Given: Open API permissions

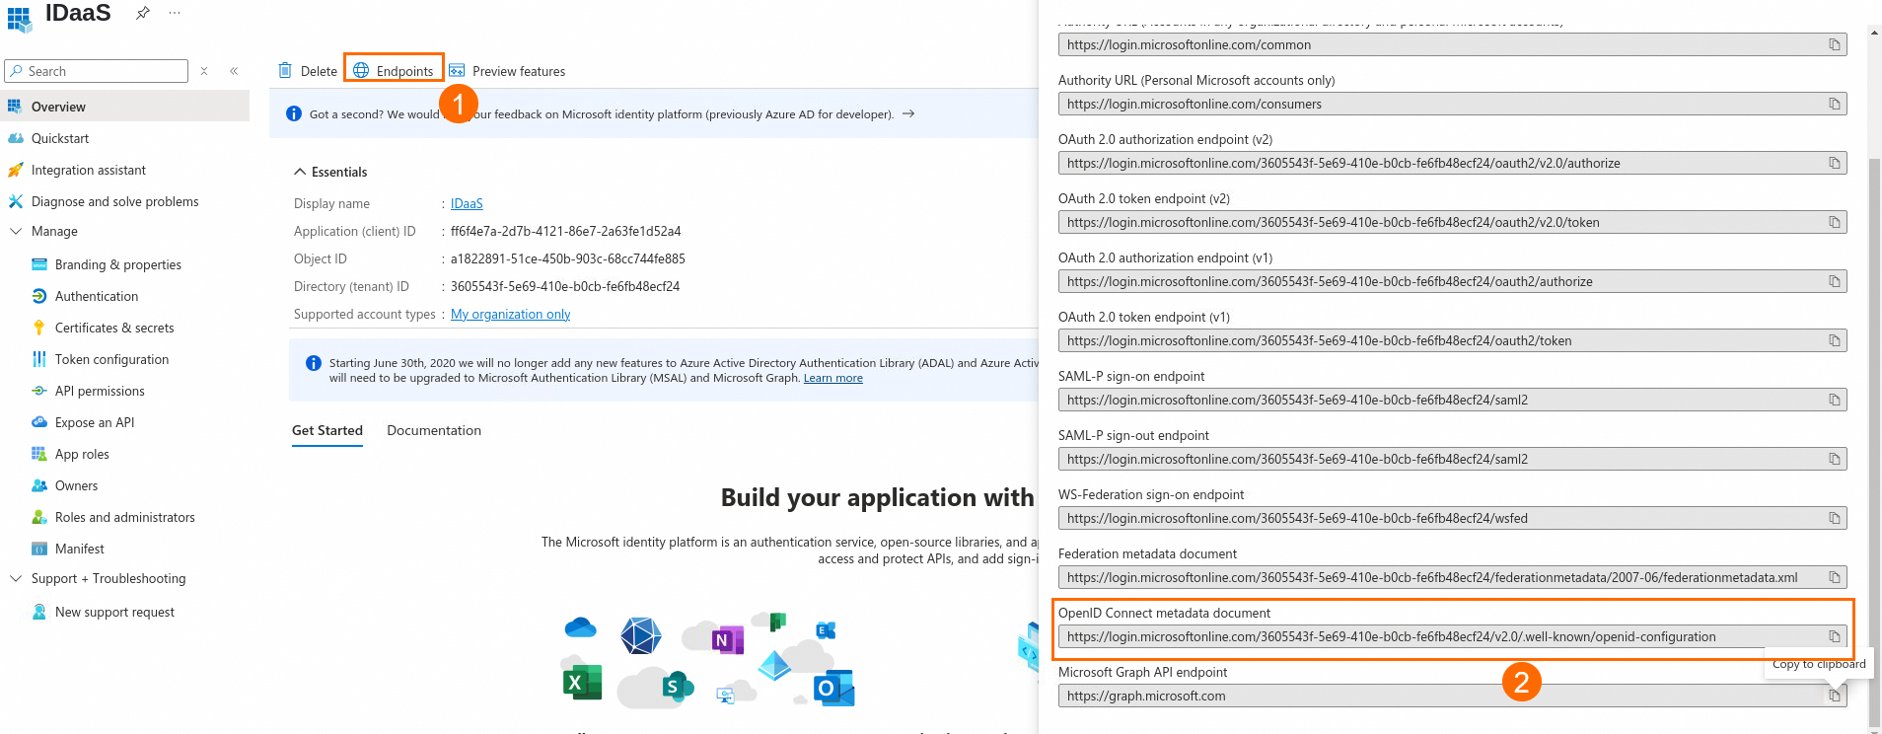Looking at the screenshot, I should [100, 391].
